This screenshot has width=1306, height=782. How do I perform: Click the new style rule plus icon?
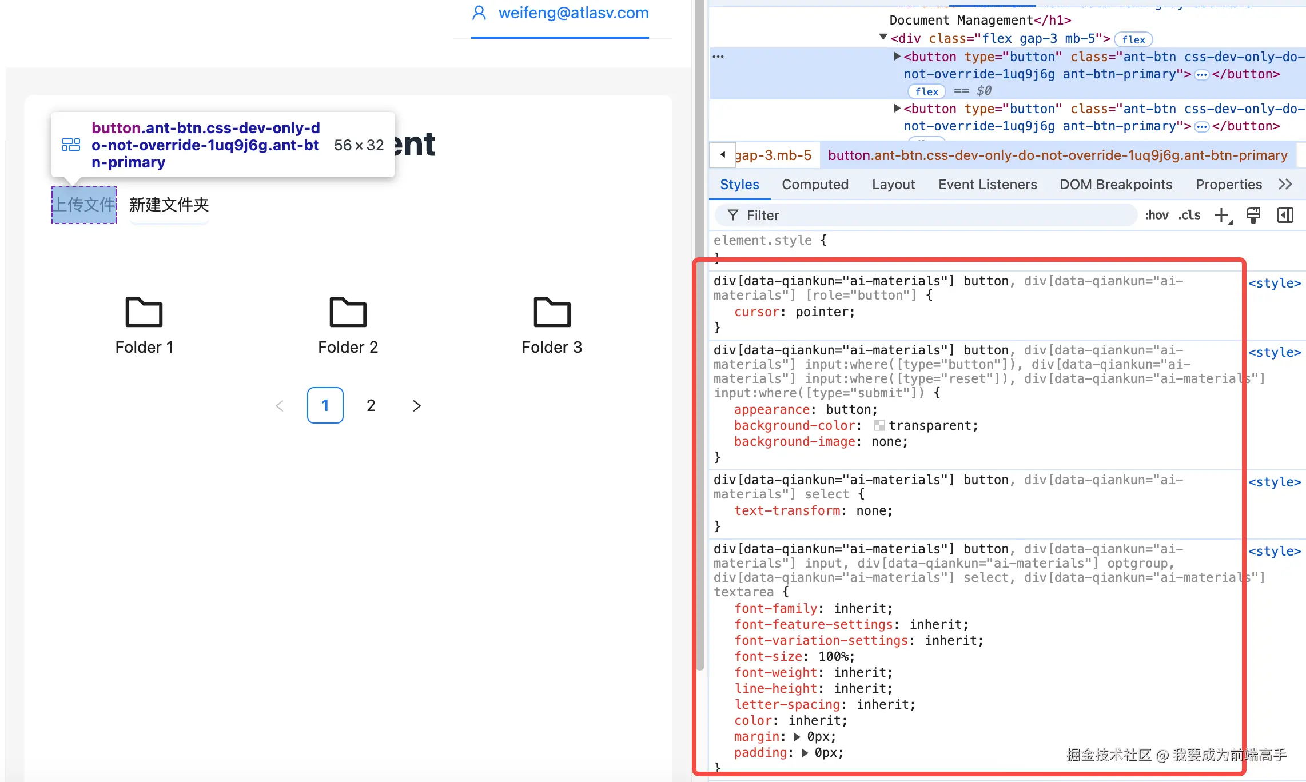tap(1221, 216)
